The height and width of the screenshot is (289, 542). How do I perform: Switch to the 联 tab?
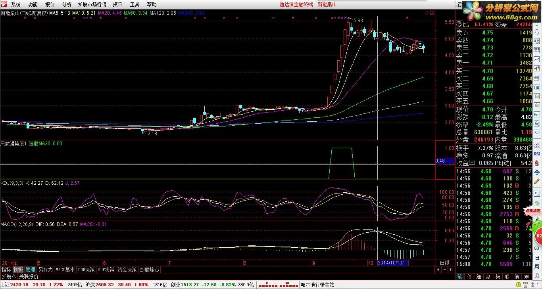tap(507, 277)
